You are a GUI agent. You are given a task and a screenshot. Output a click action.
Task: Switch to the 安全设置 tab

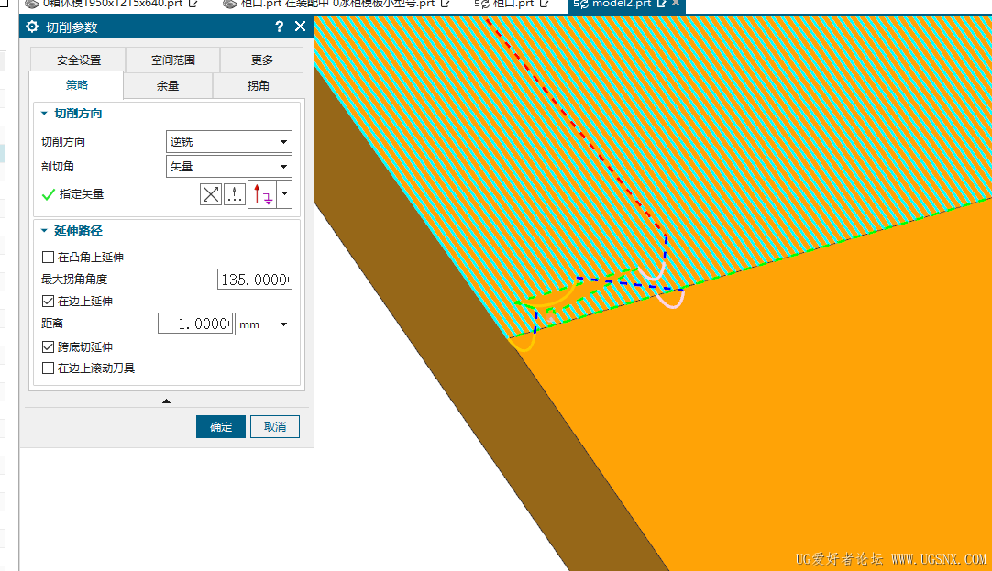point(79,60)
